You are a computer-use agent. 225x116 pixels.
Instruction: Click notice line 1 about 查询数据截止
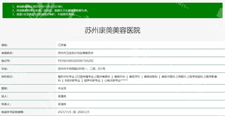38,6
